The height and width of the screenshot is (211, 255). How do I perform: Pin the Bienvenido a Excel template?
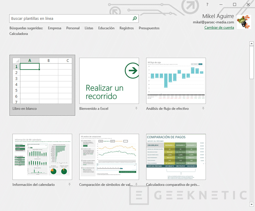pos(136,108)
